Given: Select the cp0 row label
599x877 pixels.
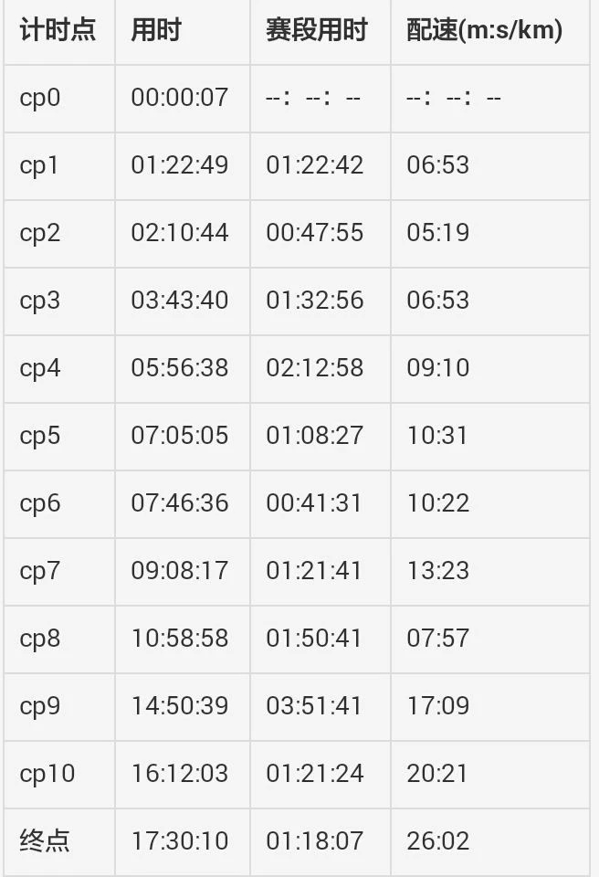Looking at the screenshot, I should coord(39,98).
